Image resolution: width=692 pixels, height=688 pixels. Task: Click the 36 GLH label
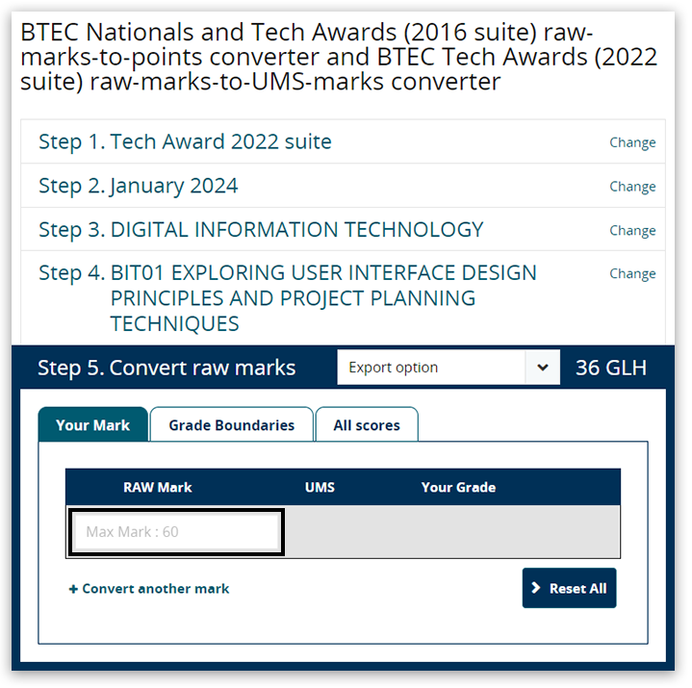[x=610, y=368]
